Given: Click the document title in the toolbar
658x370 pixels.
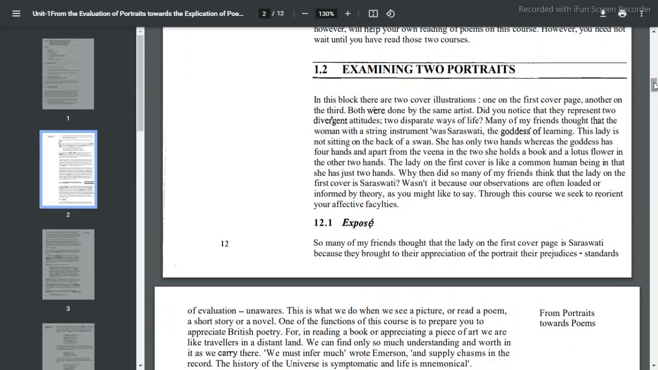Looking at the screenshot, I should [x=138, y=13].
